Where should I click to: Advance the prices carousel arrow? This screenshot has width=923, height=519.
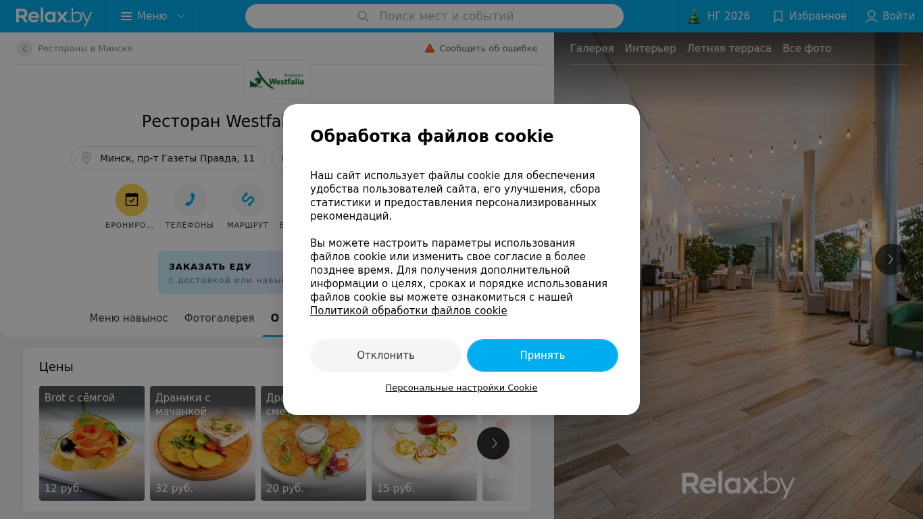(x=493, y=443)
